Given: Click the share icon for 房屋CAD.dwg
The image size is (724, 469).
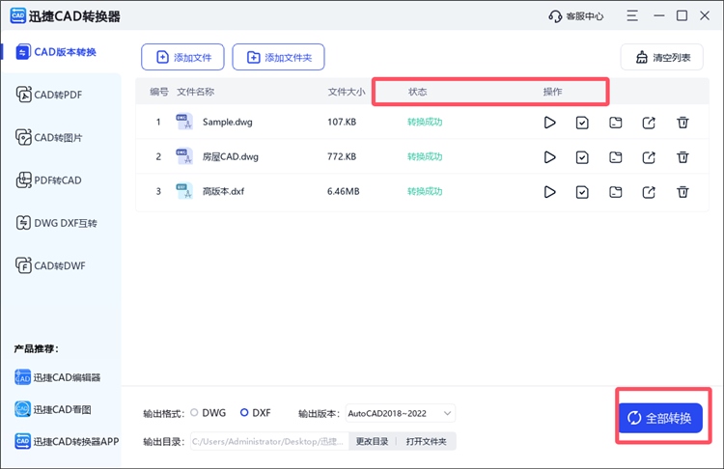Looking at the screenshot, I should (649, 157).
